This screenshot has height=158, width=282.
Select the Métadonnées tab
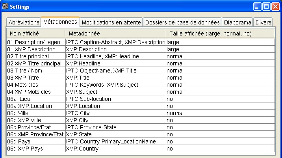point(60,22)
